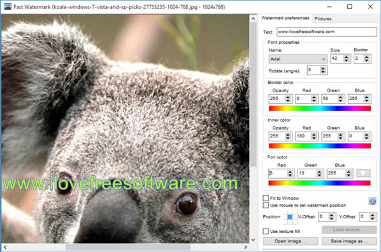Select the Watermark preferences tab

click(285, 18)
